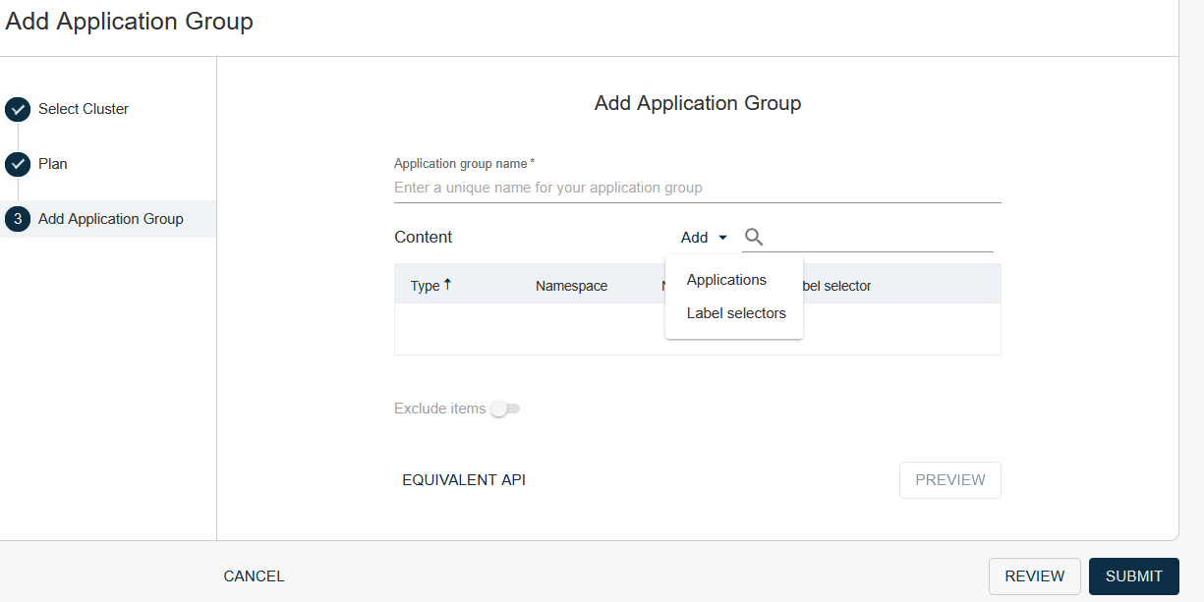This screenshot has height=602, width=1204.
Task: Choose Applications from the Add menu
Action: (726, 280)
